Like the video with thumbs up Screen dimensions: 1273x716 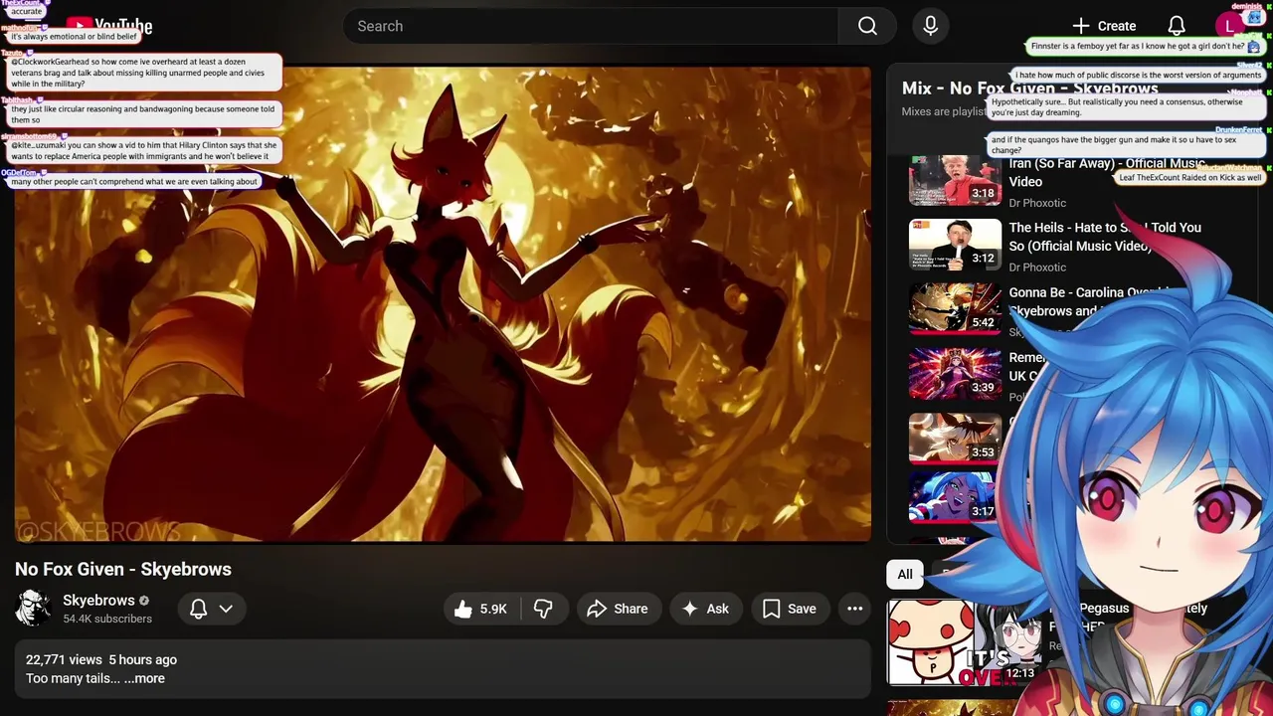tap(480, 609)
